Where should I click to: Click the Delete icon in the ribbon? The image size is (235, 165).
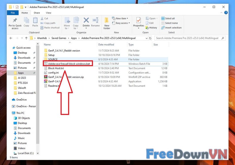click(86, 21)
